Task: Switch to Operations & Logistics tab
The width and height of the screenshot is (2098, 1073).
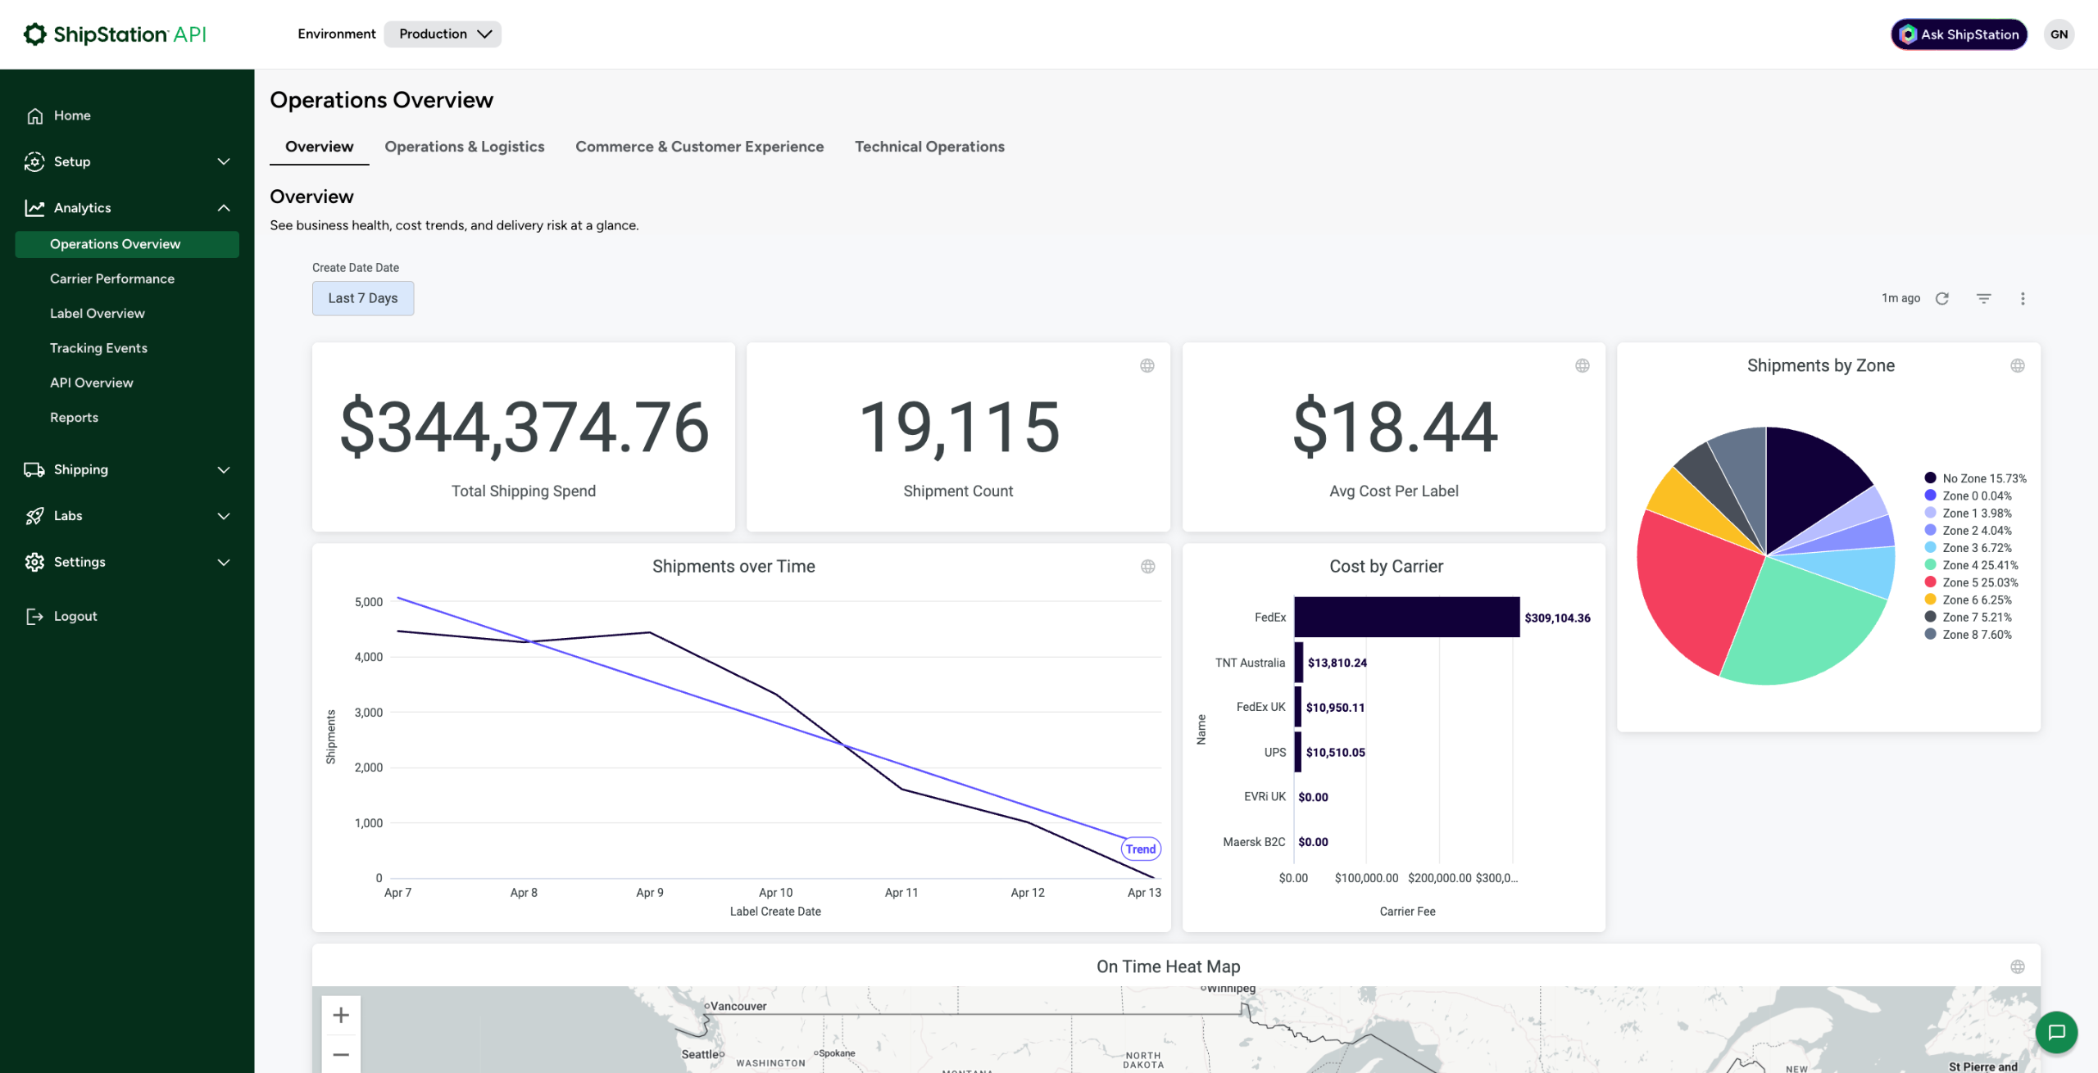Action: pos(464,147)
